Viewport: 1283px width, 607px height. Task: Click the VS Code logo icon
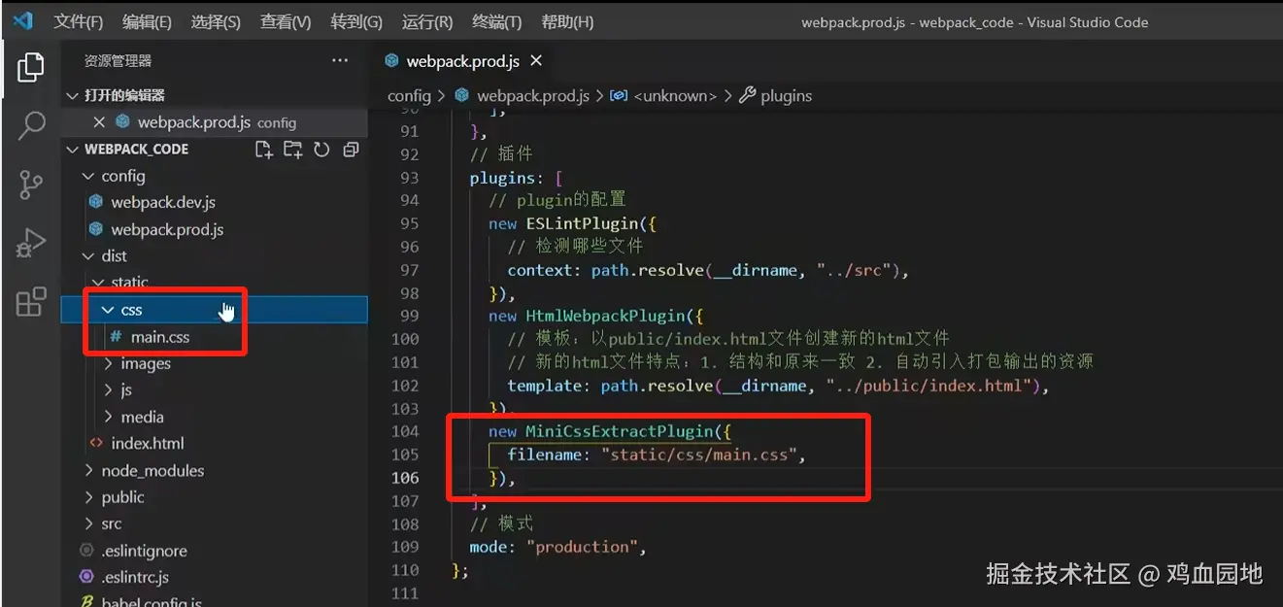coord(21,21)
